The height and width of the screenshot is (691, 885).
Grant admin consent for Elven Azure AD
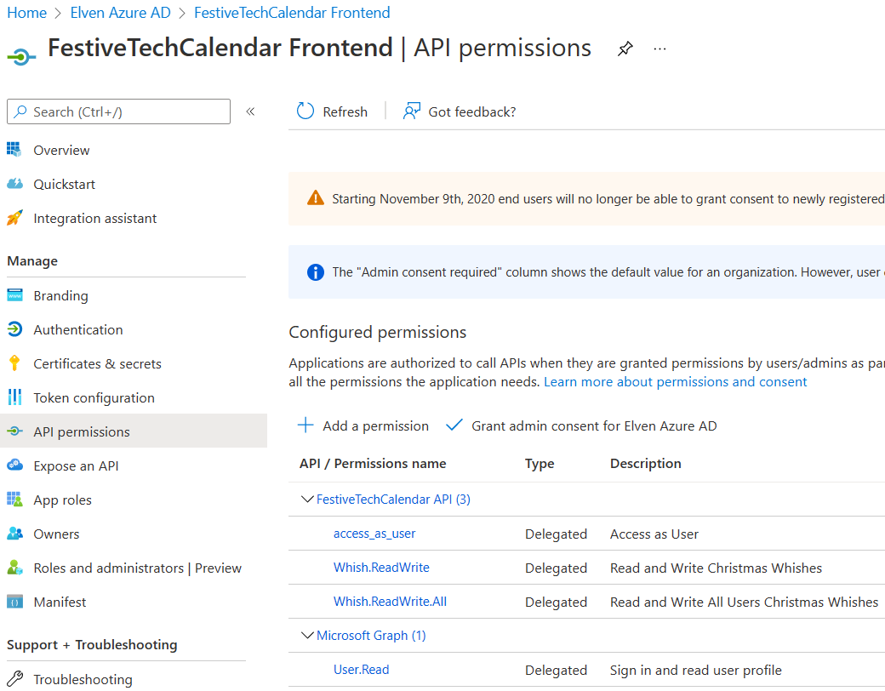click(581, 425)
